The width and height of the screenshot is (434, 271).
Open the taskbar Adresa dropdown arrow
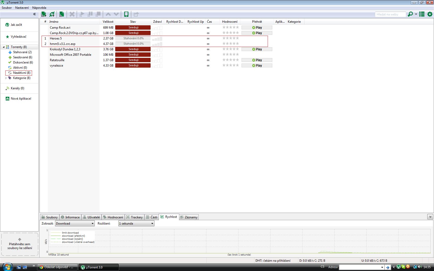point(382,267)
